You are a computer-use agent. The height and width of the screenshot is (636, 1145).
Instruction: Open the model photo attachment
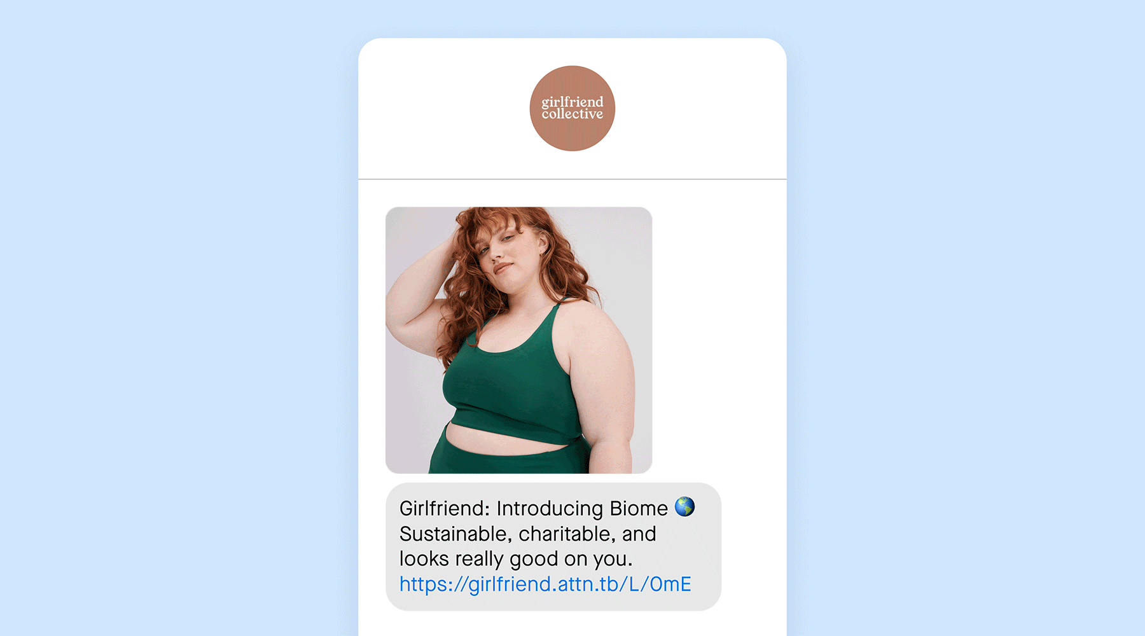click(x=518, y=340)
